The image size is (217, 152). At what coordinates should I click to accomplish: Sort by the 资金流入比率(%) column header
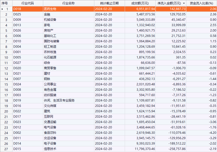tap(201, 3)
